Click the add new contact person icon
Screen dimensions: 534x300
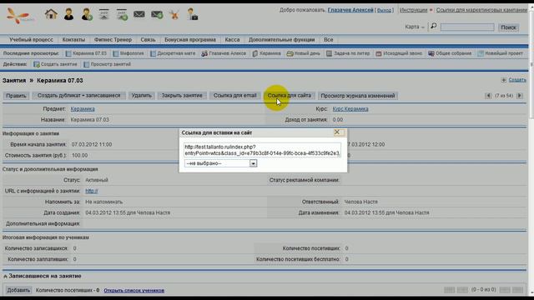pyautogui.click(x=87, y=14)
